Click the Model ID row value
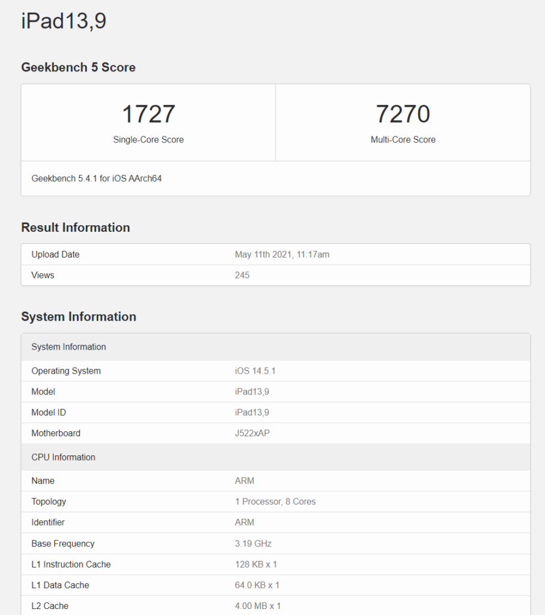This screenshot has height=615, width=545. pyautogui.click(x=252, y=413)
